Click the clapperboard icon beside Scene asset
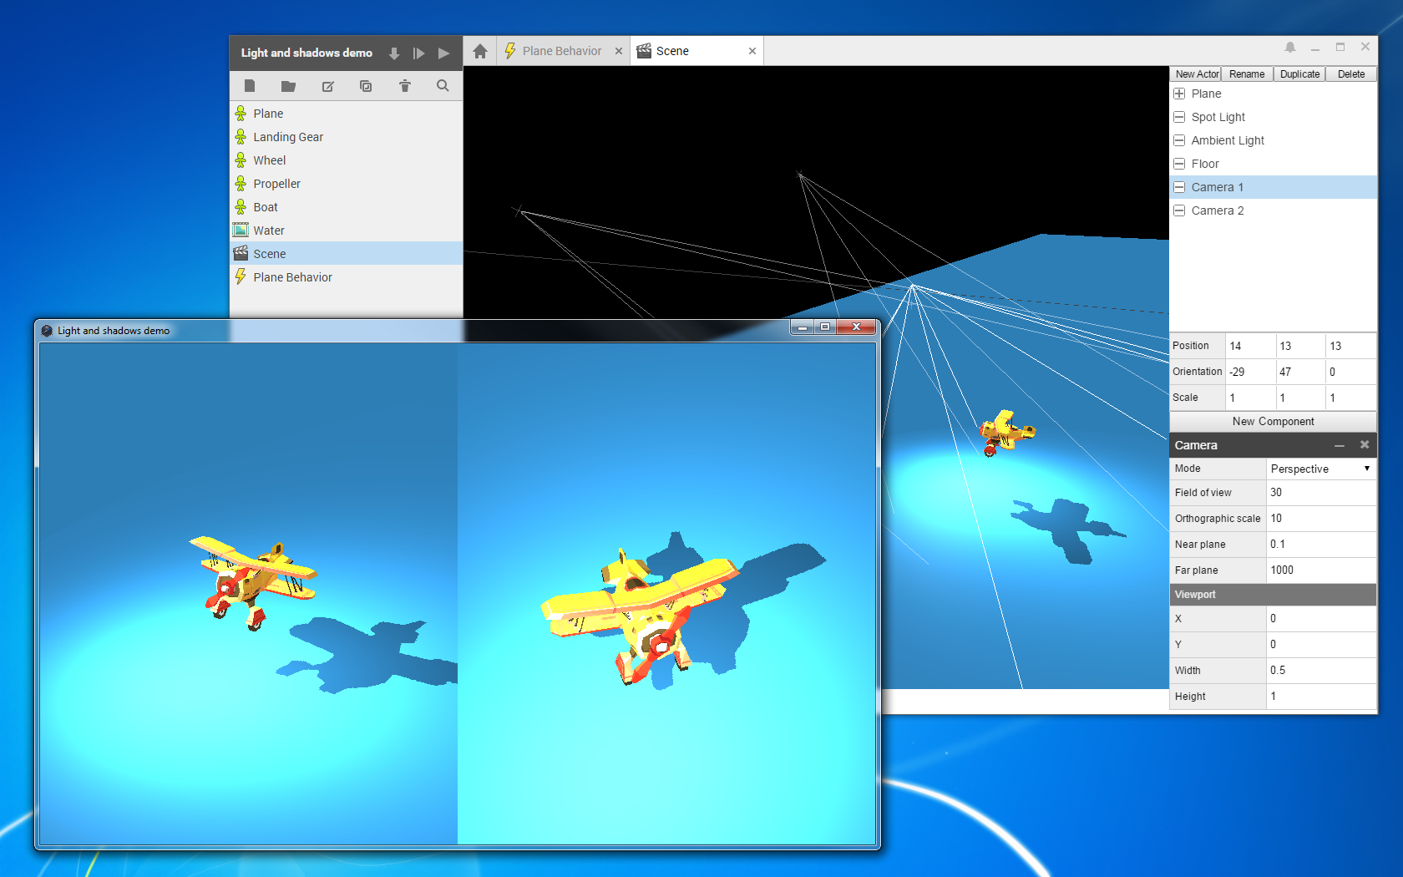Image resolution: width=1403 pixels, height=877 pixels. tap(241, 253)
